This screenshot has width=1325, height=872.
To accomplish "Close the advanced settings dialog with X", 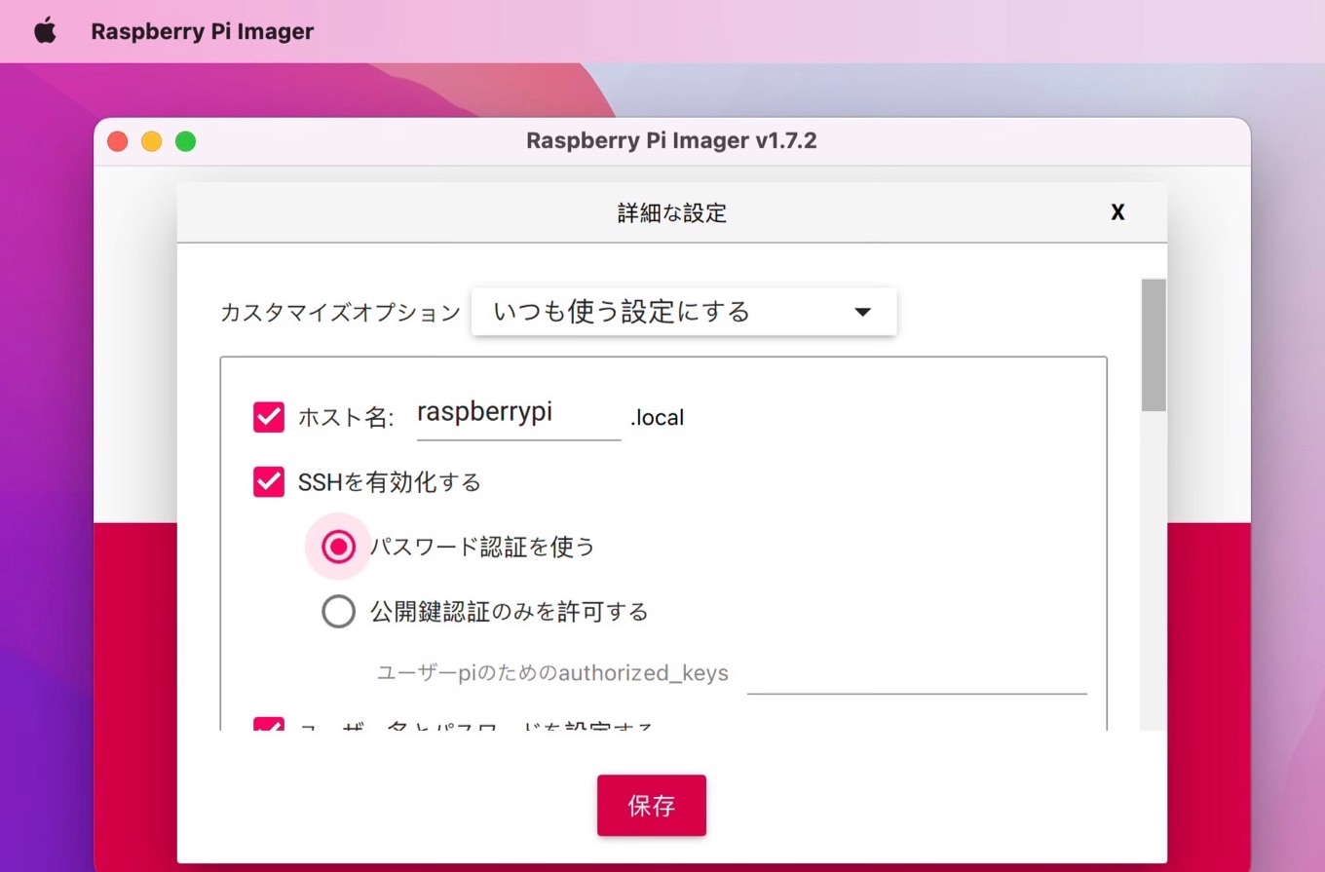I will pyautogui.click(x=1117, y=212).
